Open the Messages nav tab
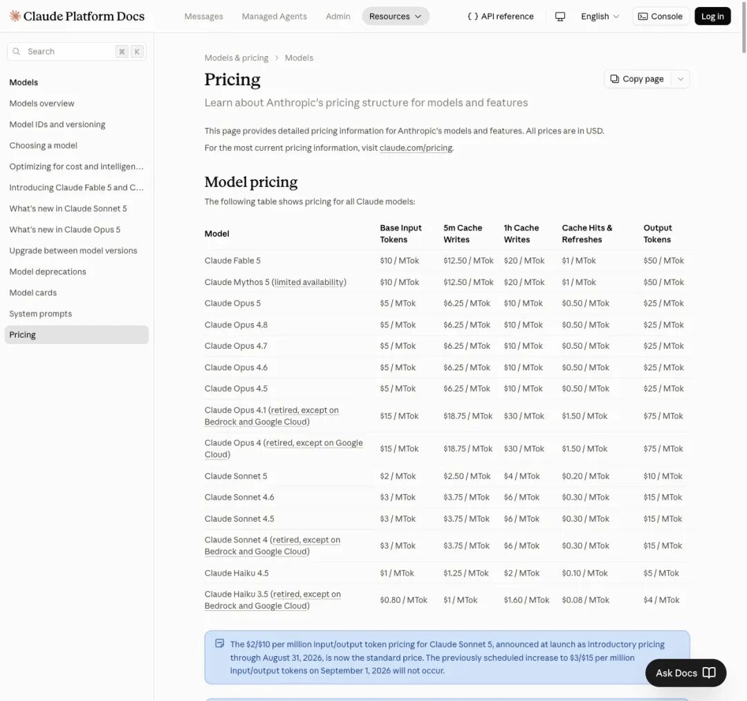 point(203,16)
